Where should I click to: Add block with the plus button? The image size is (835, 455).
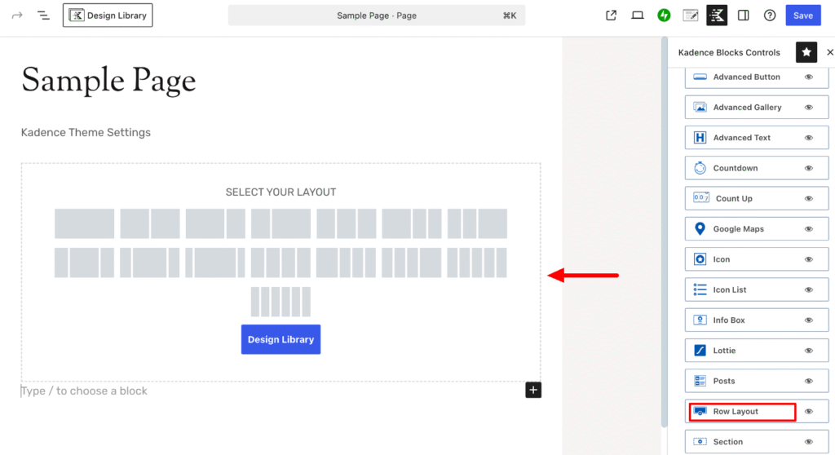[533, 390]
